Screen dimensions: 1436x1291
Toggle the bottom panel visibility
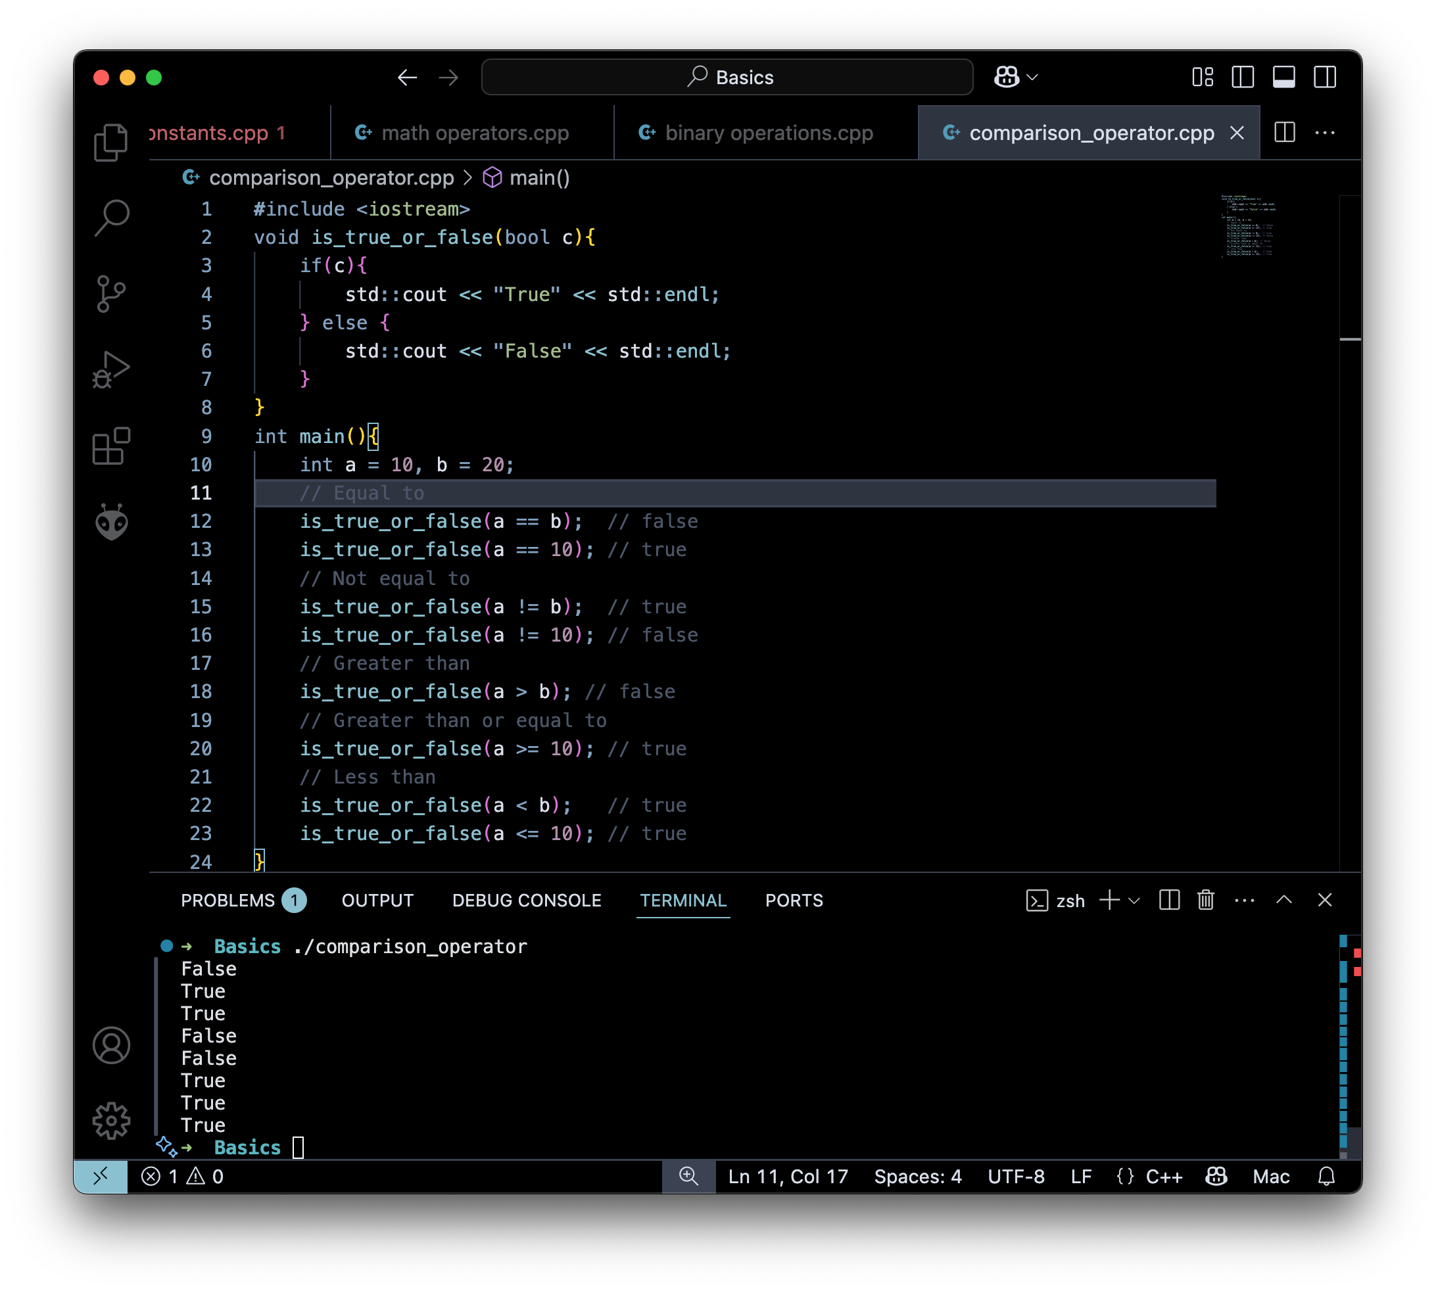1285,78
